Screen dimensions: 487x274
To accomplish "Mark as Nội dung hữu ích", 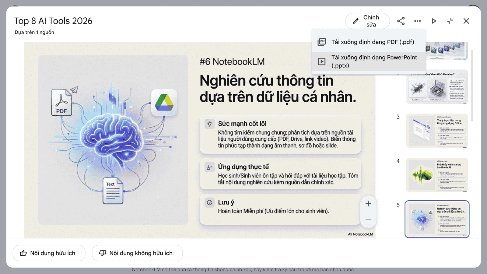I will tap(49, 253).
